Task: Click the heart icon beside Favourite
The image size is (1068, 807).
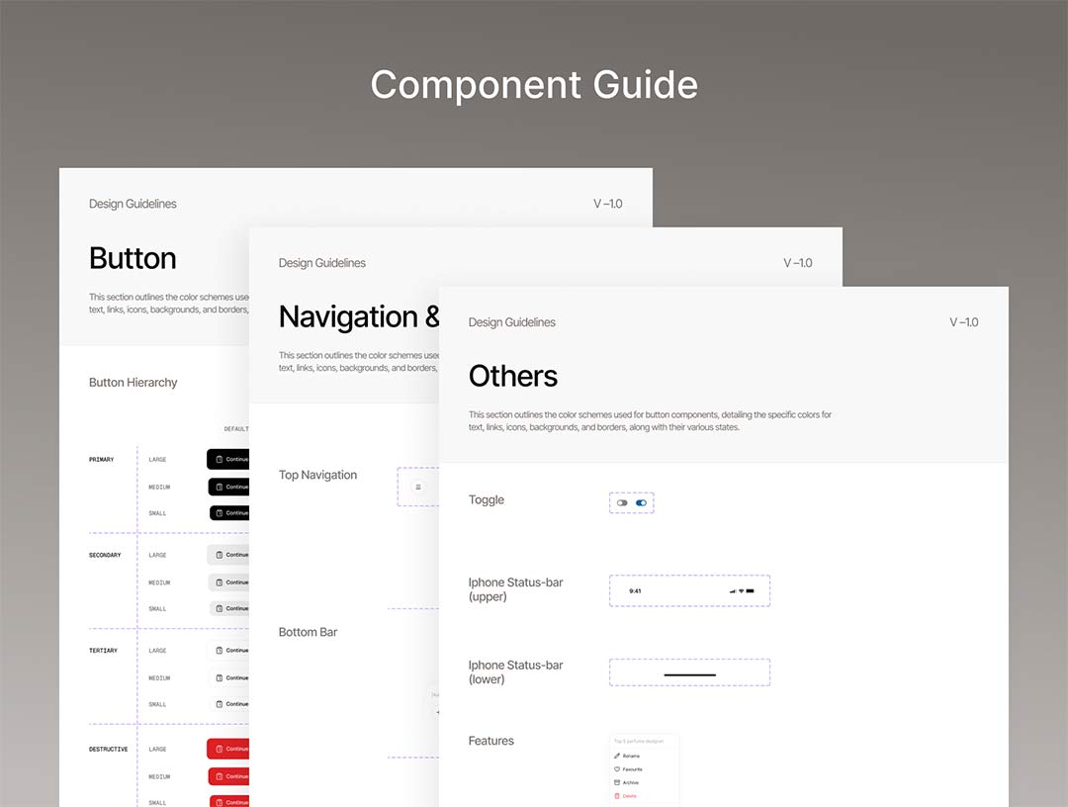Action: click(617, 768)
